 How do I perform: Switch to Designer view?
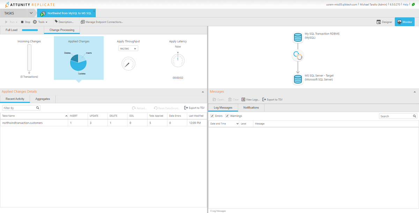click(x=384, y=22)
